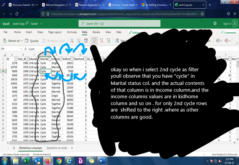Image resolution: width=239 pixels, height=165 pixels.
Task: Add a new sheet with the plus icon
Action: pos(72,148)
